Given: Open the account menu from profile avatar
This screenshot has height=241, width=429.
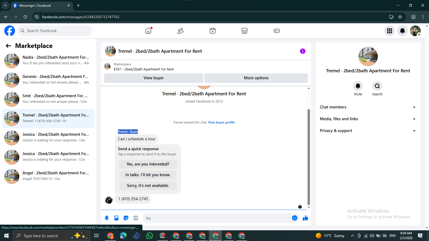Looking at the screenshot, I should pos(415,31).
